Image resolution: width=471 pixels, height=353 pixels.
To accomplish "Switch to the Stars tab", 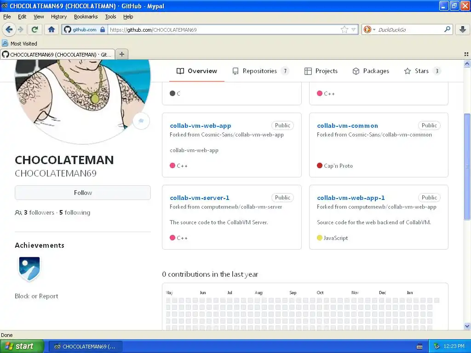I will 422,71.
